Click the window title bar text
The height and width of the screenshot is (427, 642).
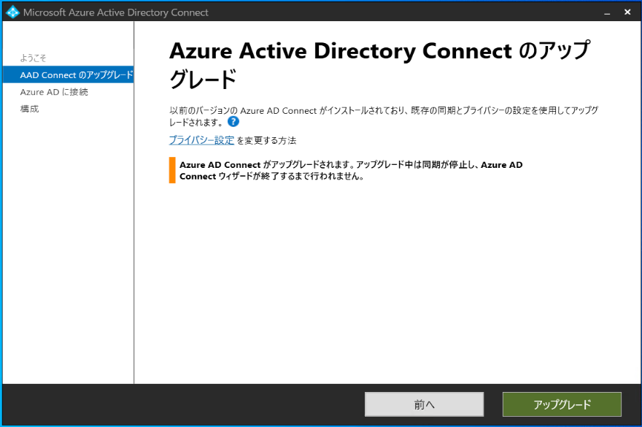[x=116, y=12]
